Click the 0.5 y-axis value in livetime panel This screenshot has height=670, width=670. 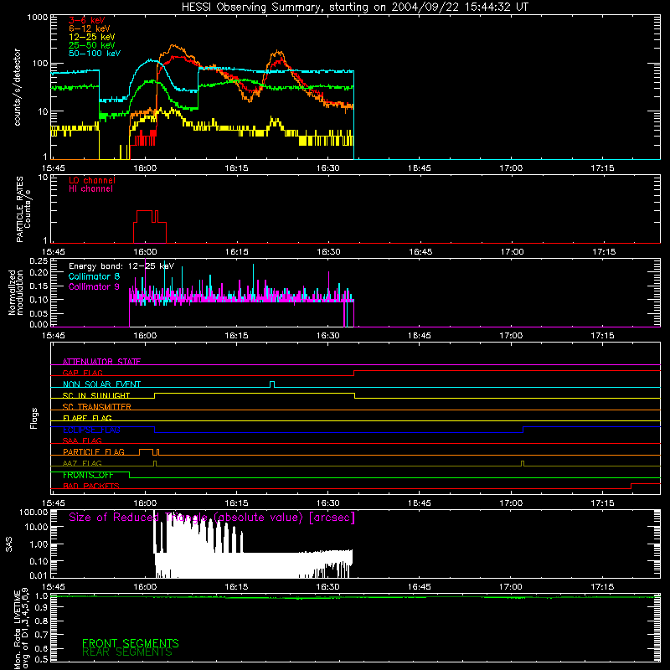point(42,660)
